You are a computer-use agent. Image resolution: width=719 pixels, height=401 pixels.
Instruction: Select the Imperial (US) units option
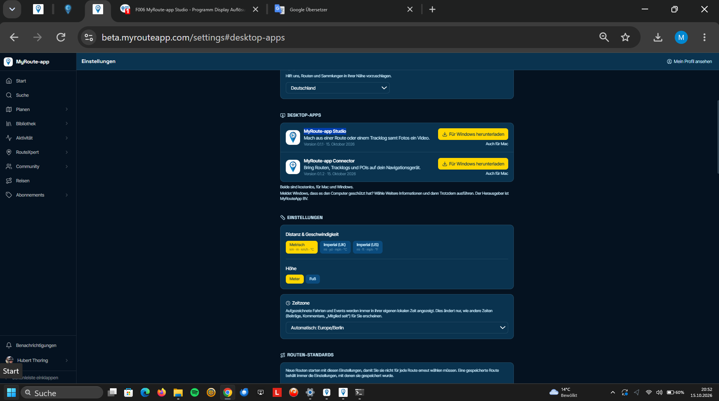[368, 247]
